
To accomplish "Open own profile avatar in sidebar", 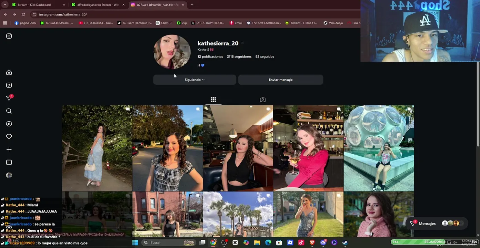I will (x=9, y=175).
